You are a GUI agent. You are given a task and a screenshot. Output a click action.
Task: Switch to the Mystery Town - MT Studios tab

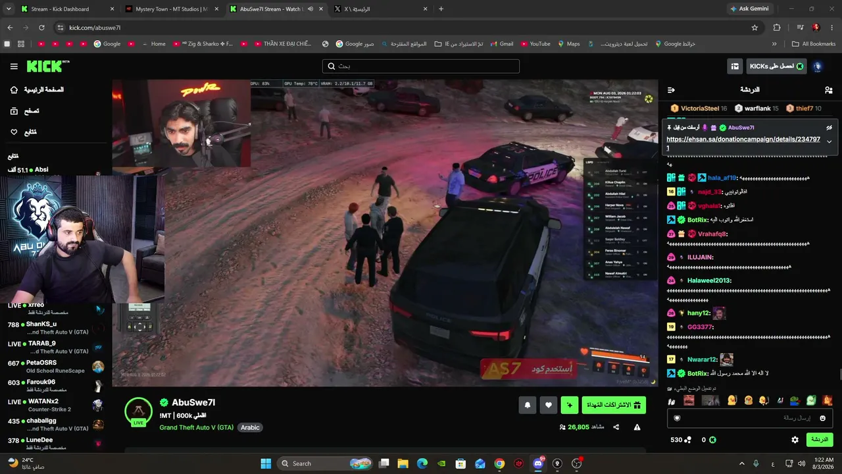click(x=171, y=9)
